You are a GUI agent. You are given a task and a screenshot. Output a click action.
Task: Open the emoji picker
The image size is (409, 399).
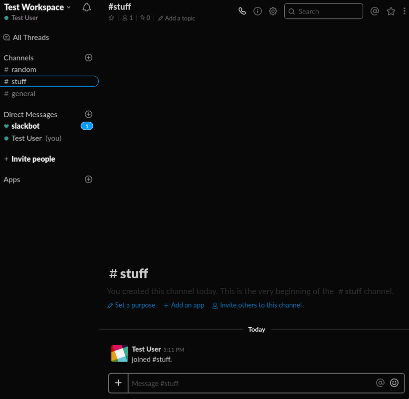[x=394, y=383]
